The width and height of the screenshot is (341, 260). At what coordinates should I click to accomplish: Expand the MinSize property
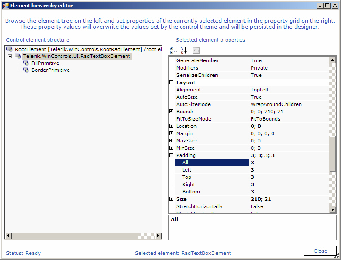click(x=172, y=148)
